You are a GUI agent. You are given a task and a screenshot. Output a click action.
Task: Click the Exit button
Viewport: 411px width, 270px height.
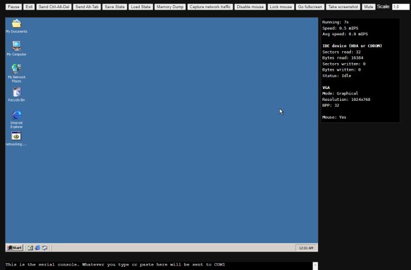click(x=29, y=7)
